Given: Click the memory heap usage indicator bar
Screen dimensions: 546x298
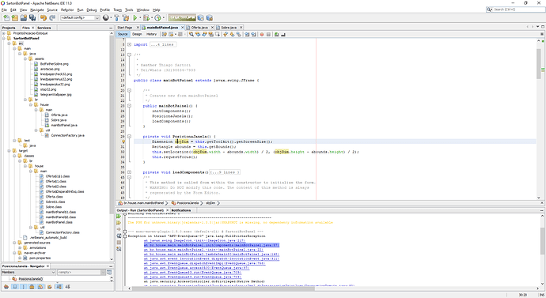Looking at the screenshot, I should point(182,17).
